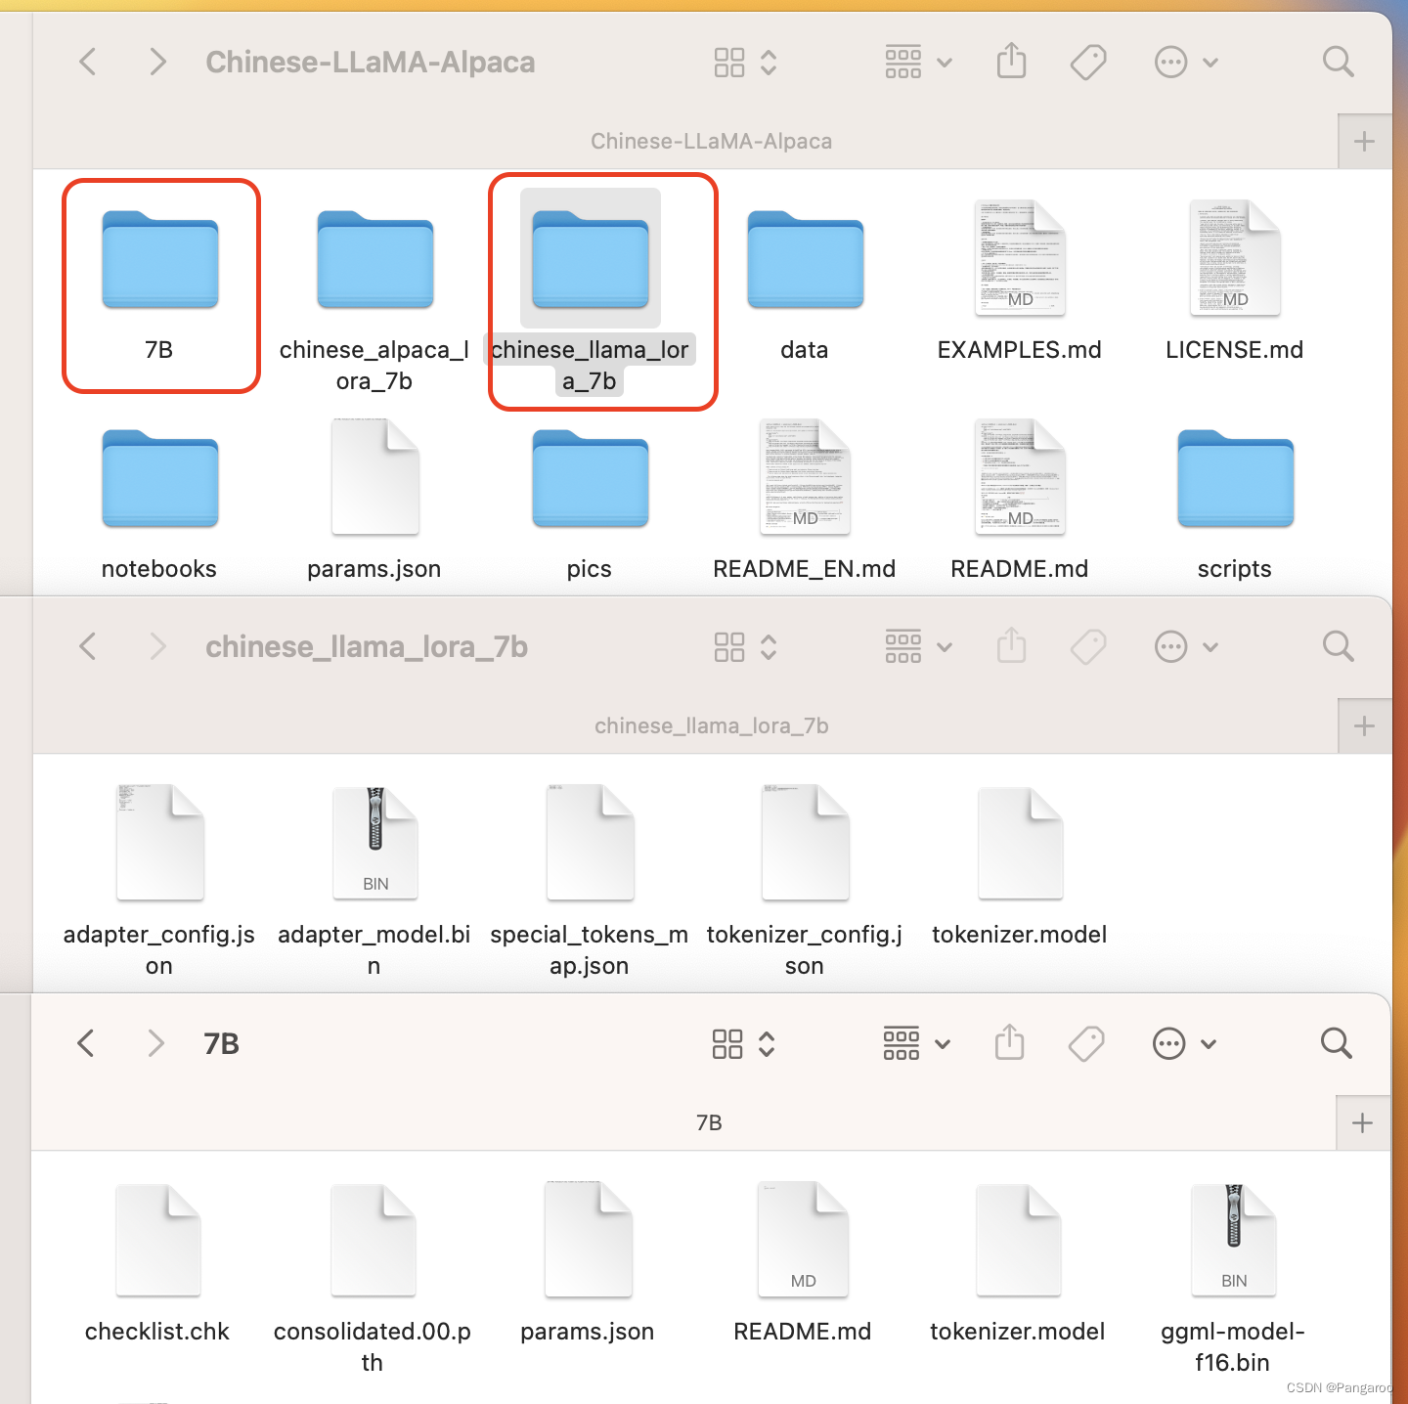Add new tab in 7B window
The image size is (1408, 1404).
1362,1123
